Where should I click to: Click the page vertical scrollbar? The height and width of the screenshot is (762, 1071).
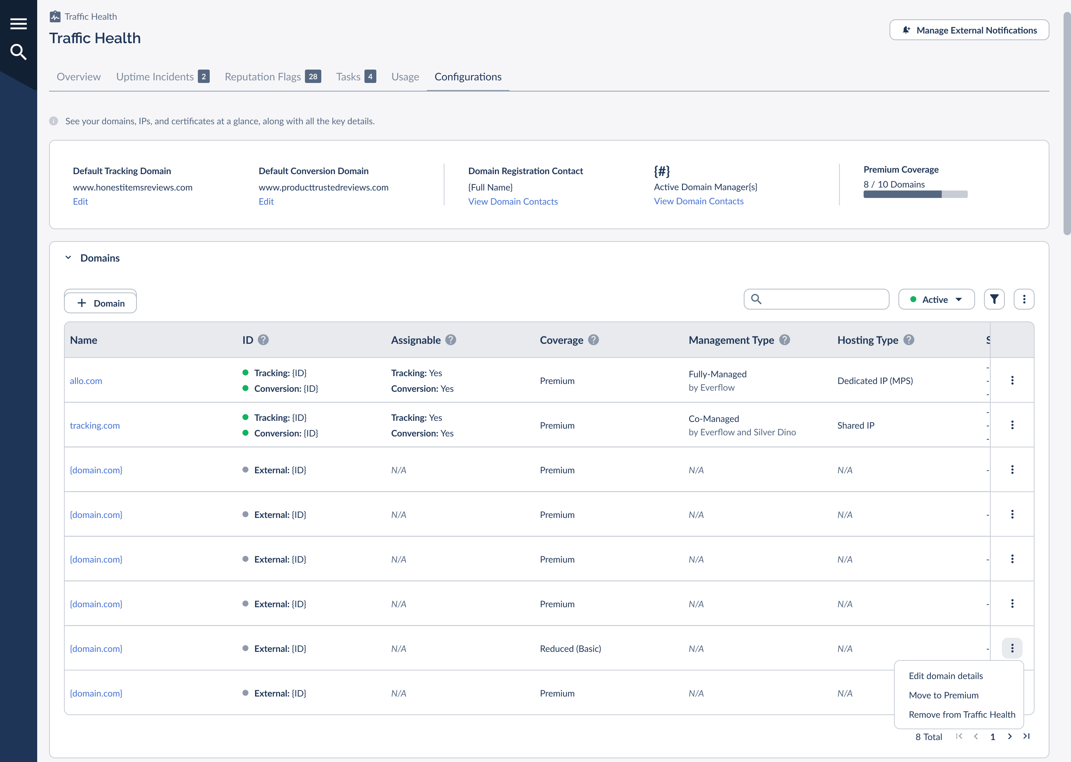click(1067, 123)
